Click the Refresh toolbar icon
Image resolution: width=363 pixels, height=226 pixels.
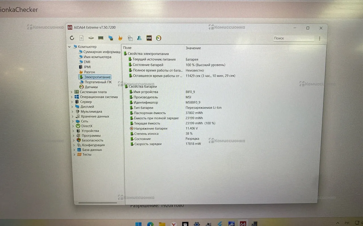[72, 38]
